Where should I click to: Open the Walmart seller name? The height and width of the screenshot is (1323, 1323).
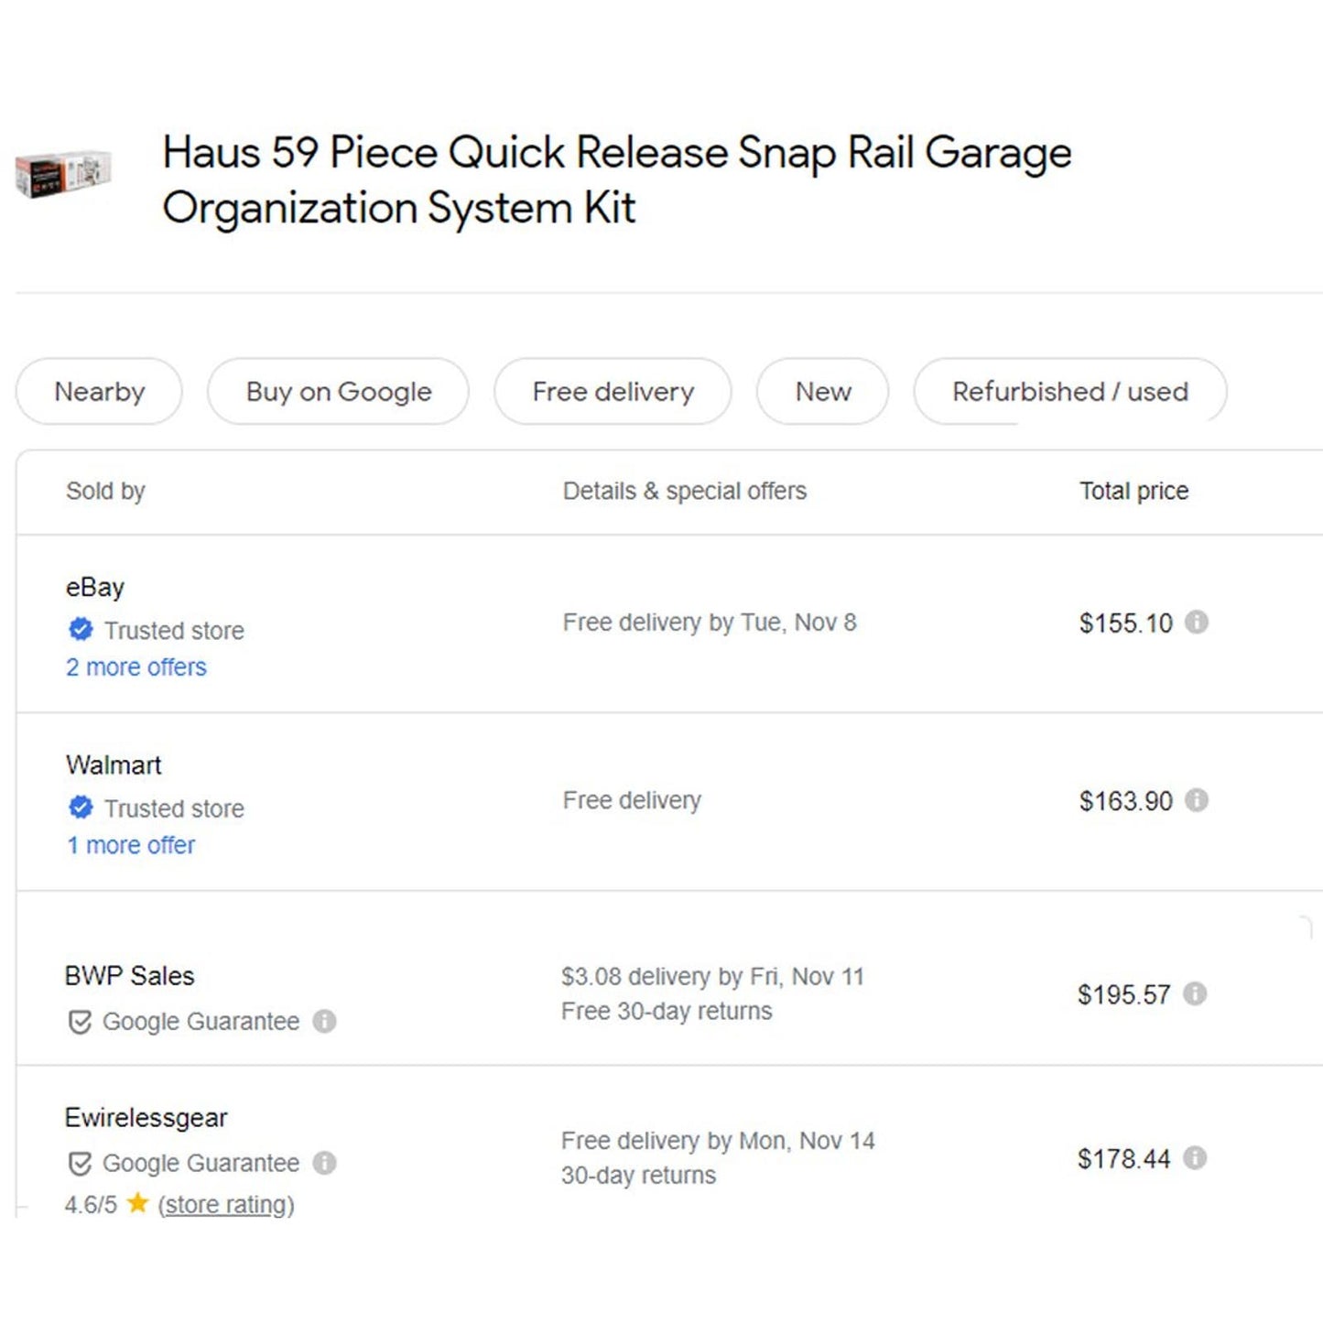coord(114,765)
